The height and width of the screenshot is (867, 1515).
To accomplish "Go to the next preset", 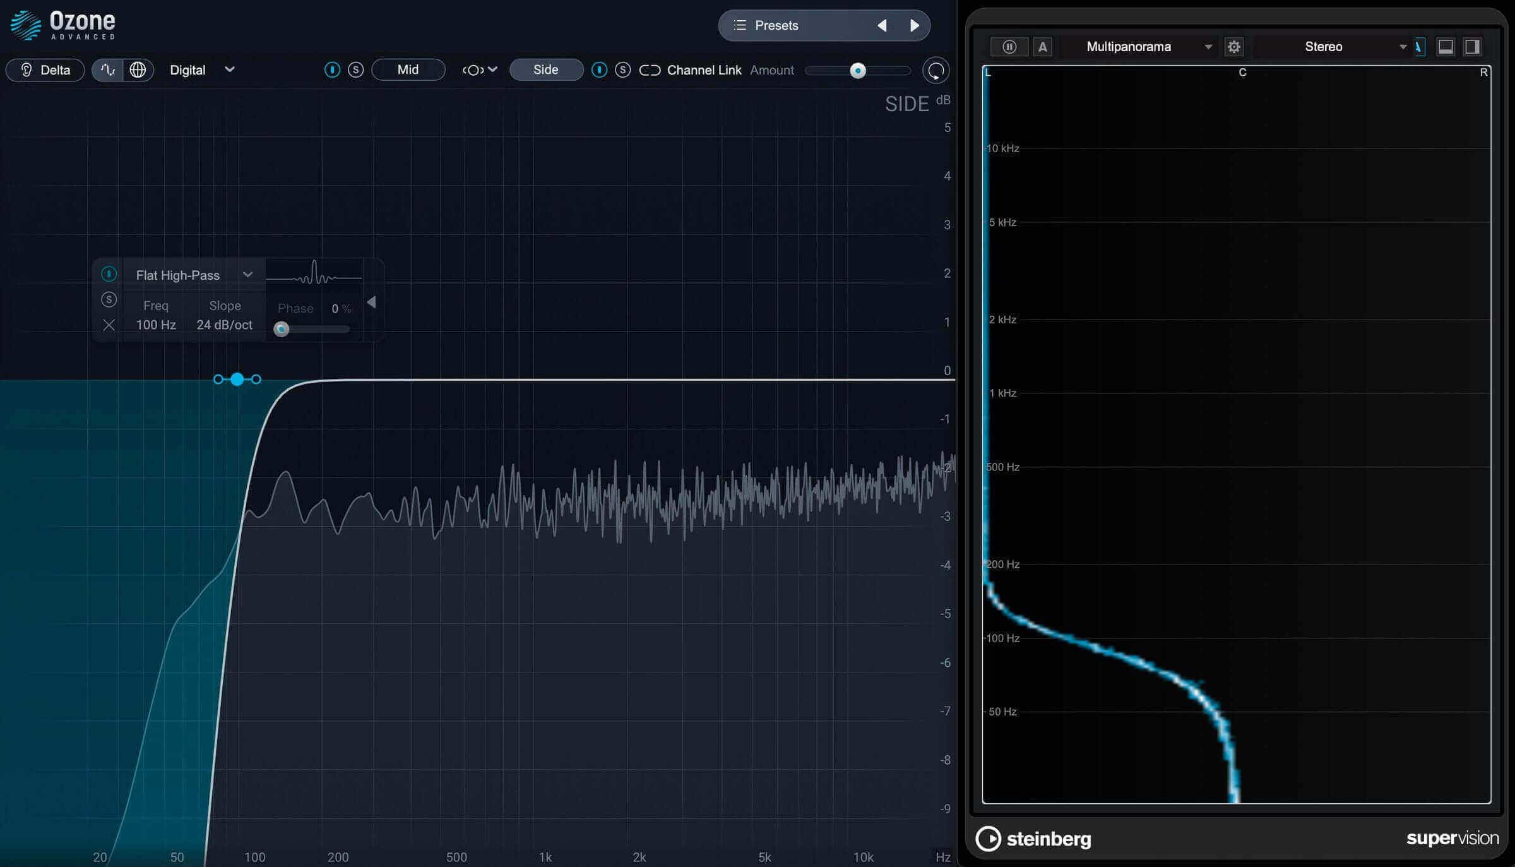I will click(x=914, y=25).
